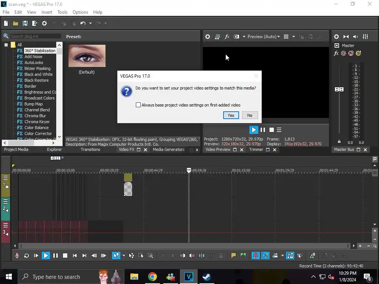Switch to the Explorer tab

pos(54,149)
